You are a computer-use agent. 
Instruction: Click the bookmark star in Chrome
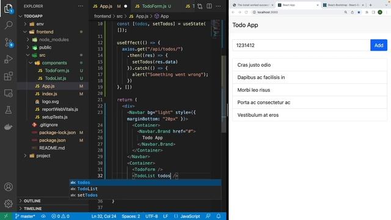point(359,12)
